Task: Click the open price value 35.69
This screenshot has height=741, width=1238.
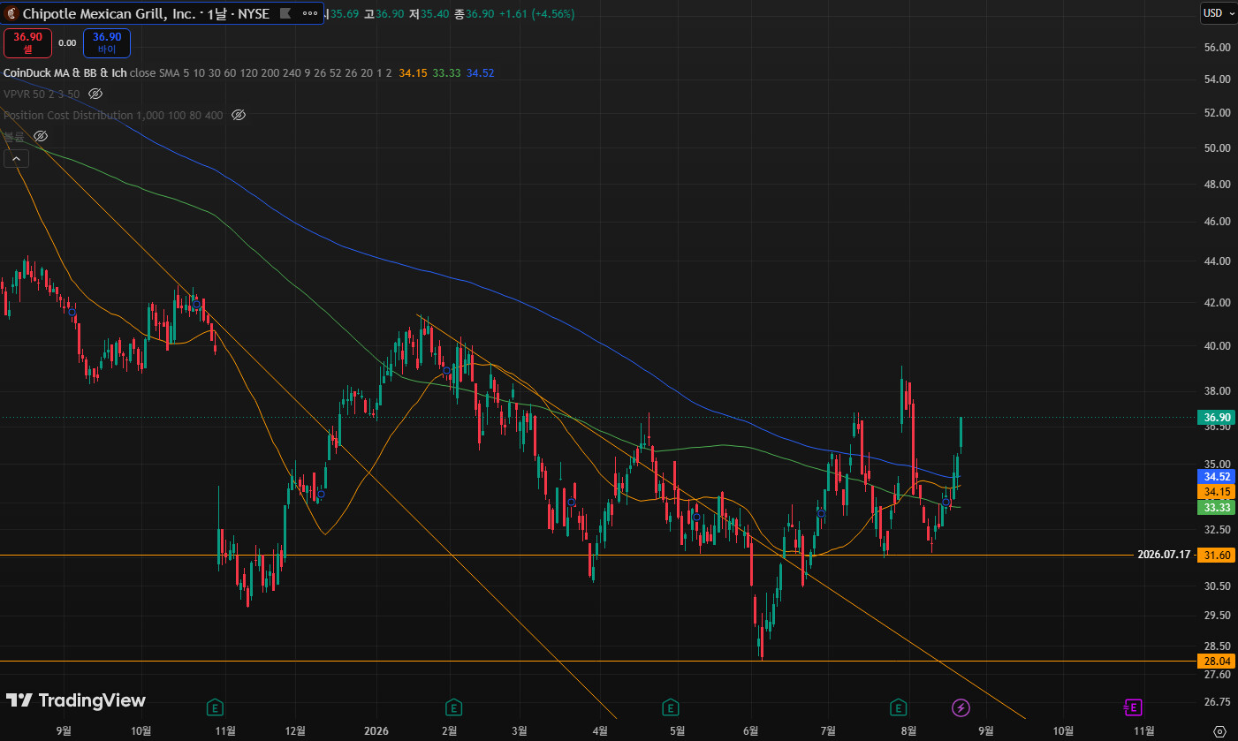Action: point(345,14)
